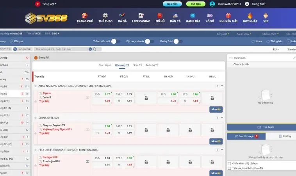The width and height of the screenshot is (296, 176).
Task: Open the Đơn đặt cược bet slip tab
Action: point(246,136)
